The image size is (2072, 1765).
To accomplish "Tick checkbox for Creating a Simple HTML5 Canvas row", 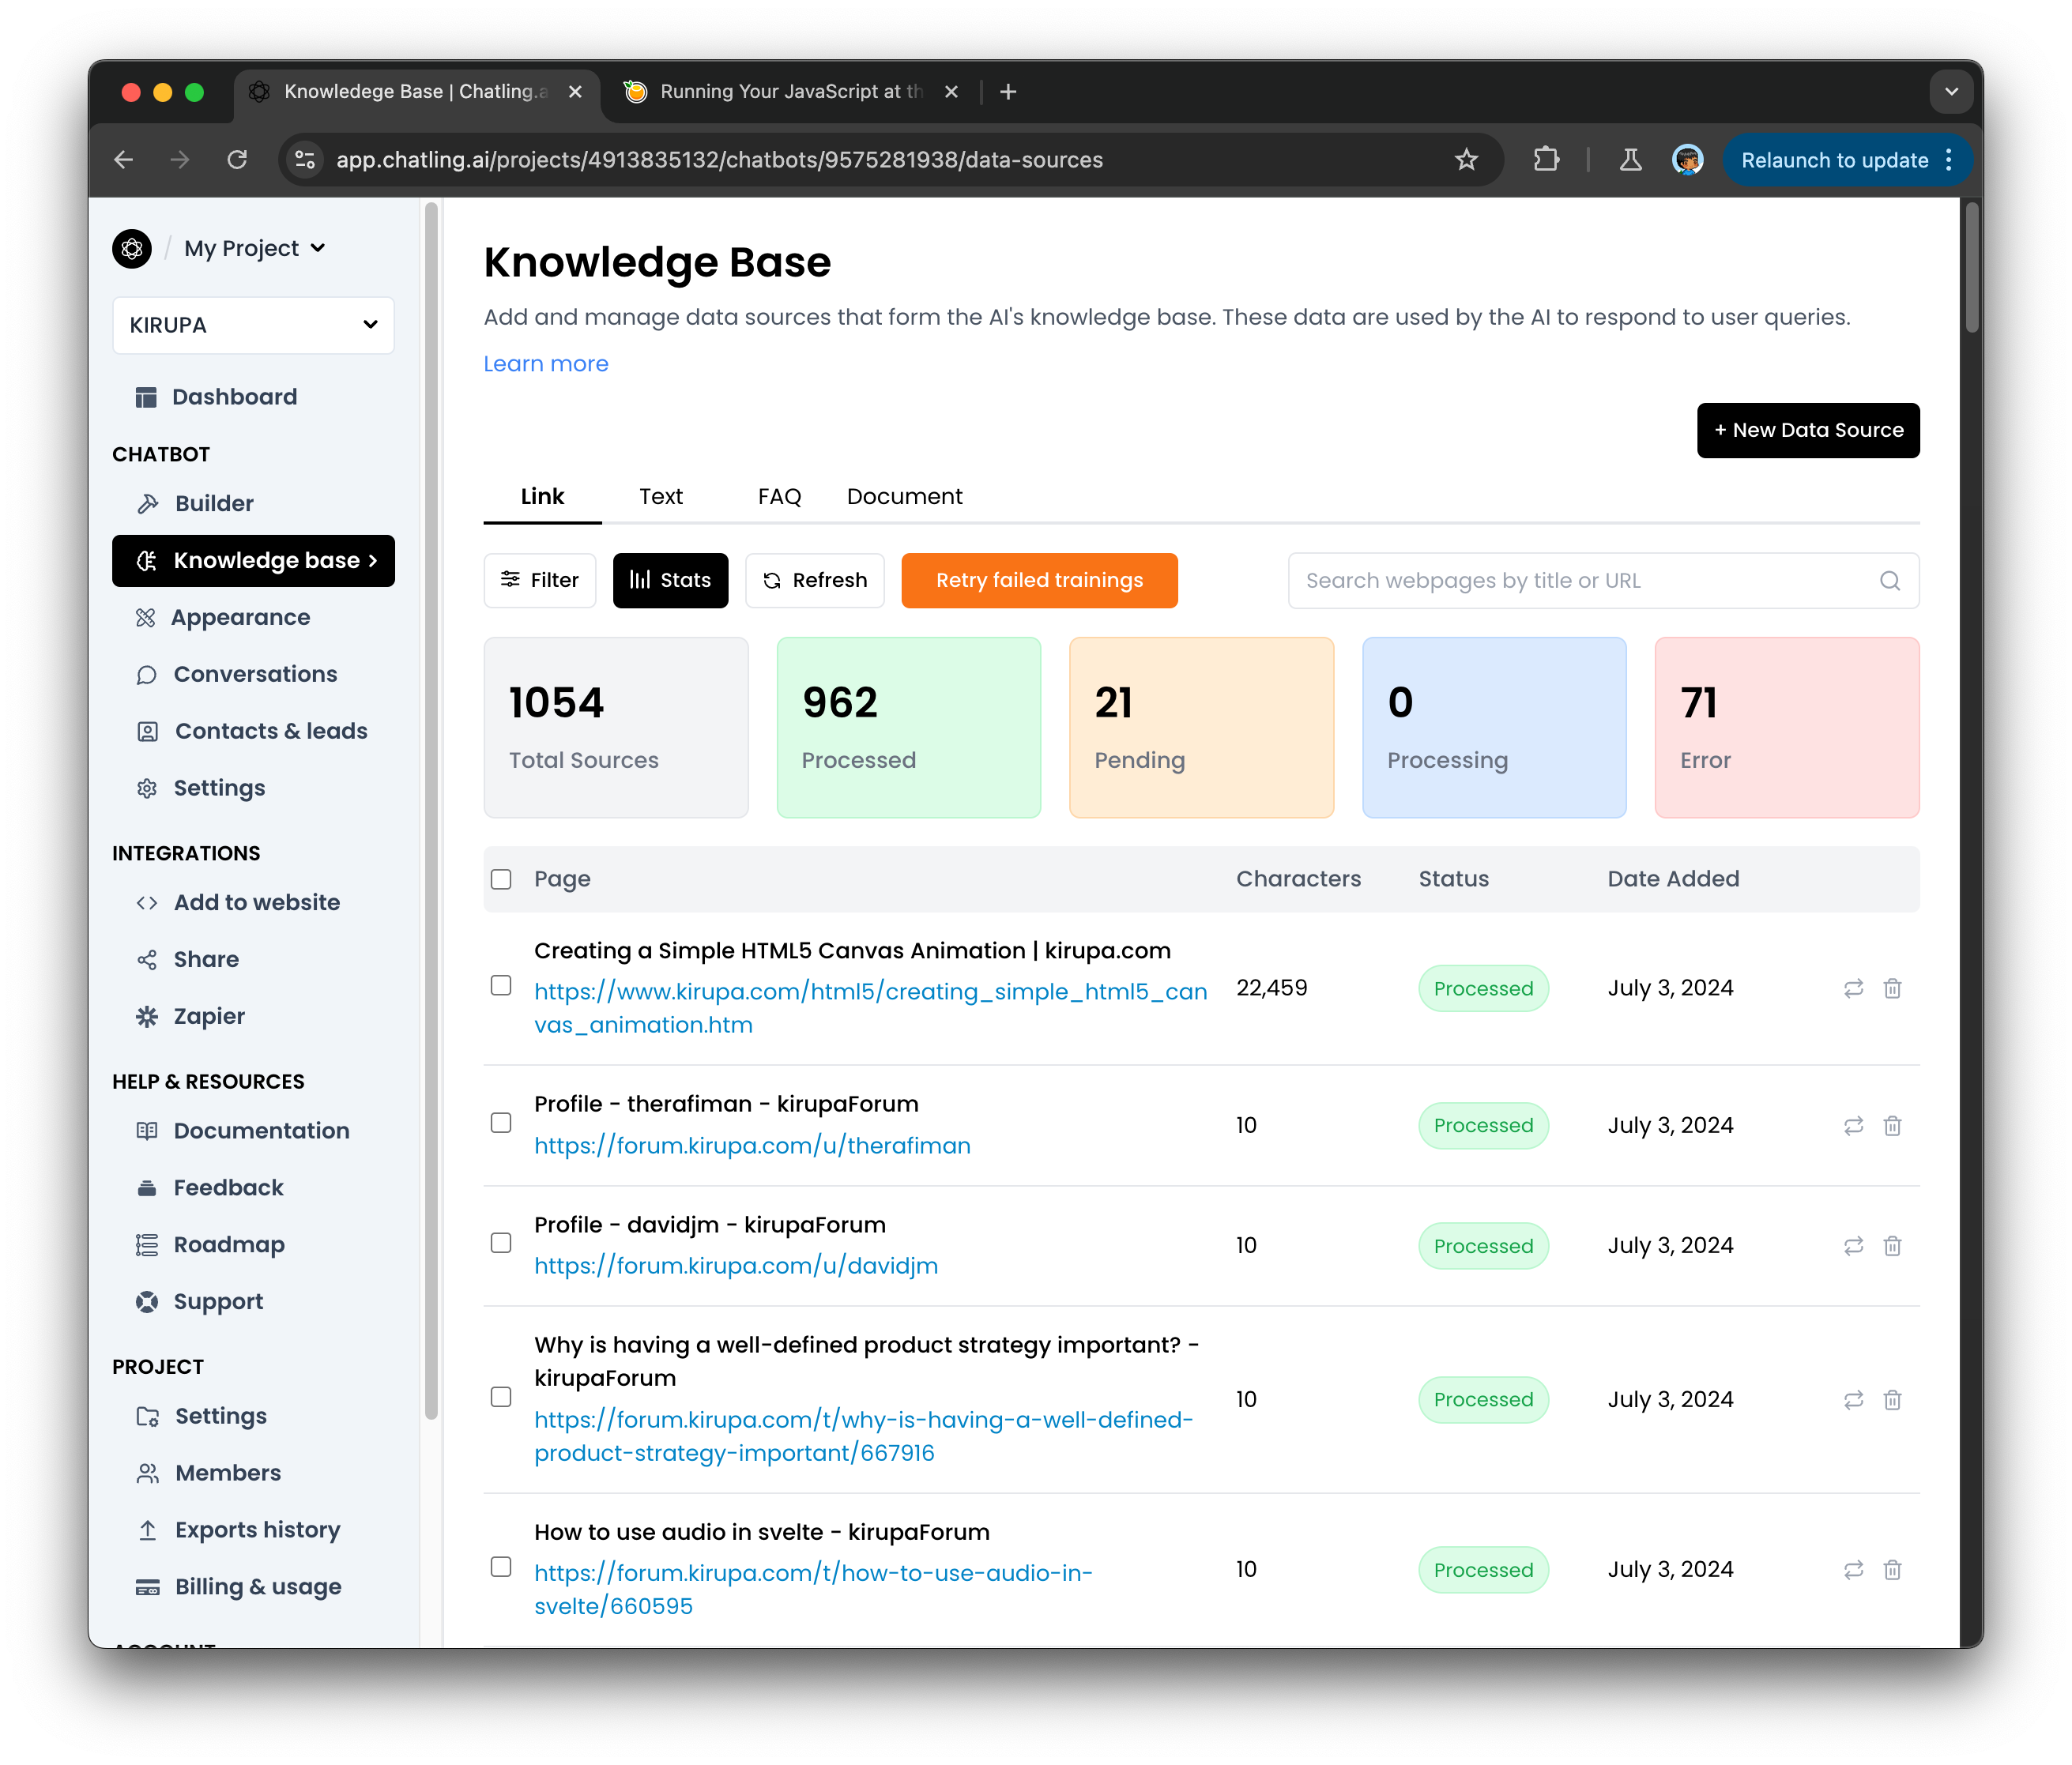I will tap(501, 986).
